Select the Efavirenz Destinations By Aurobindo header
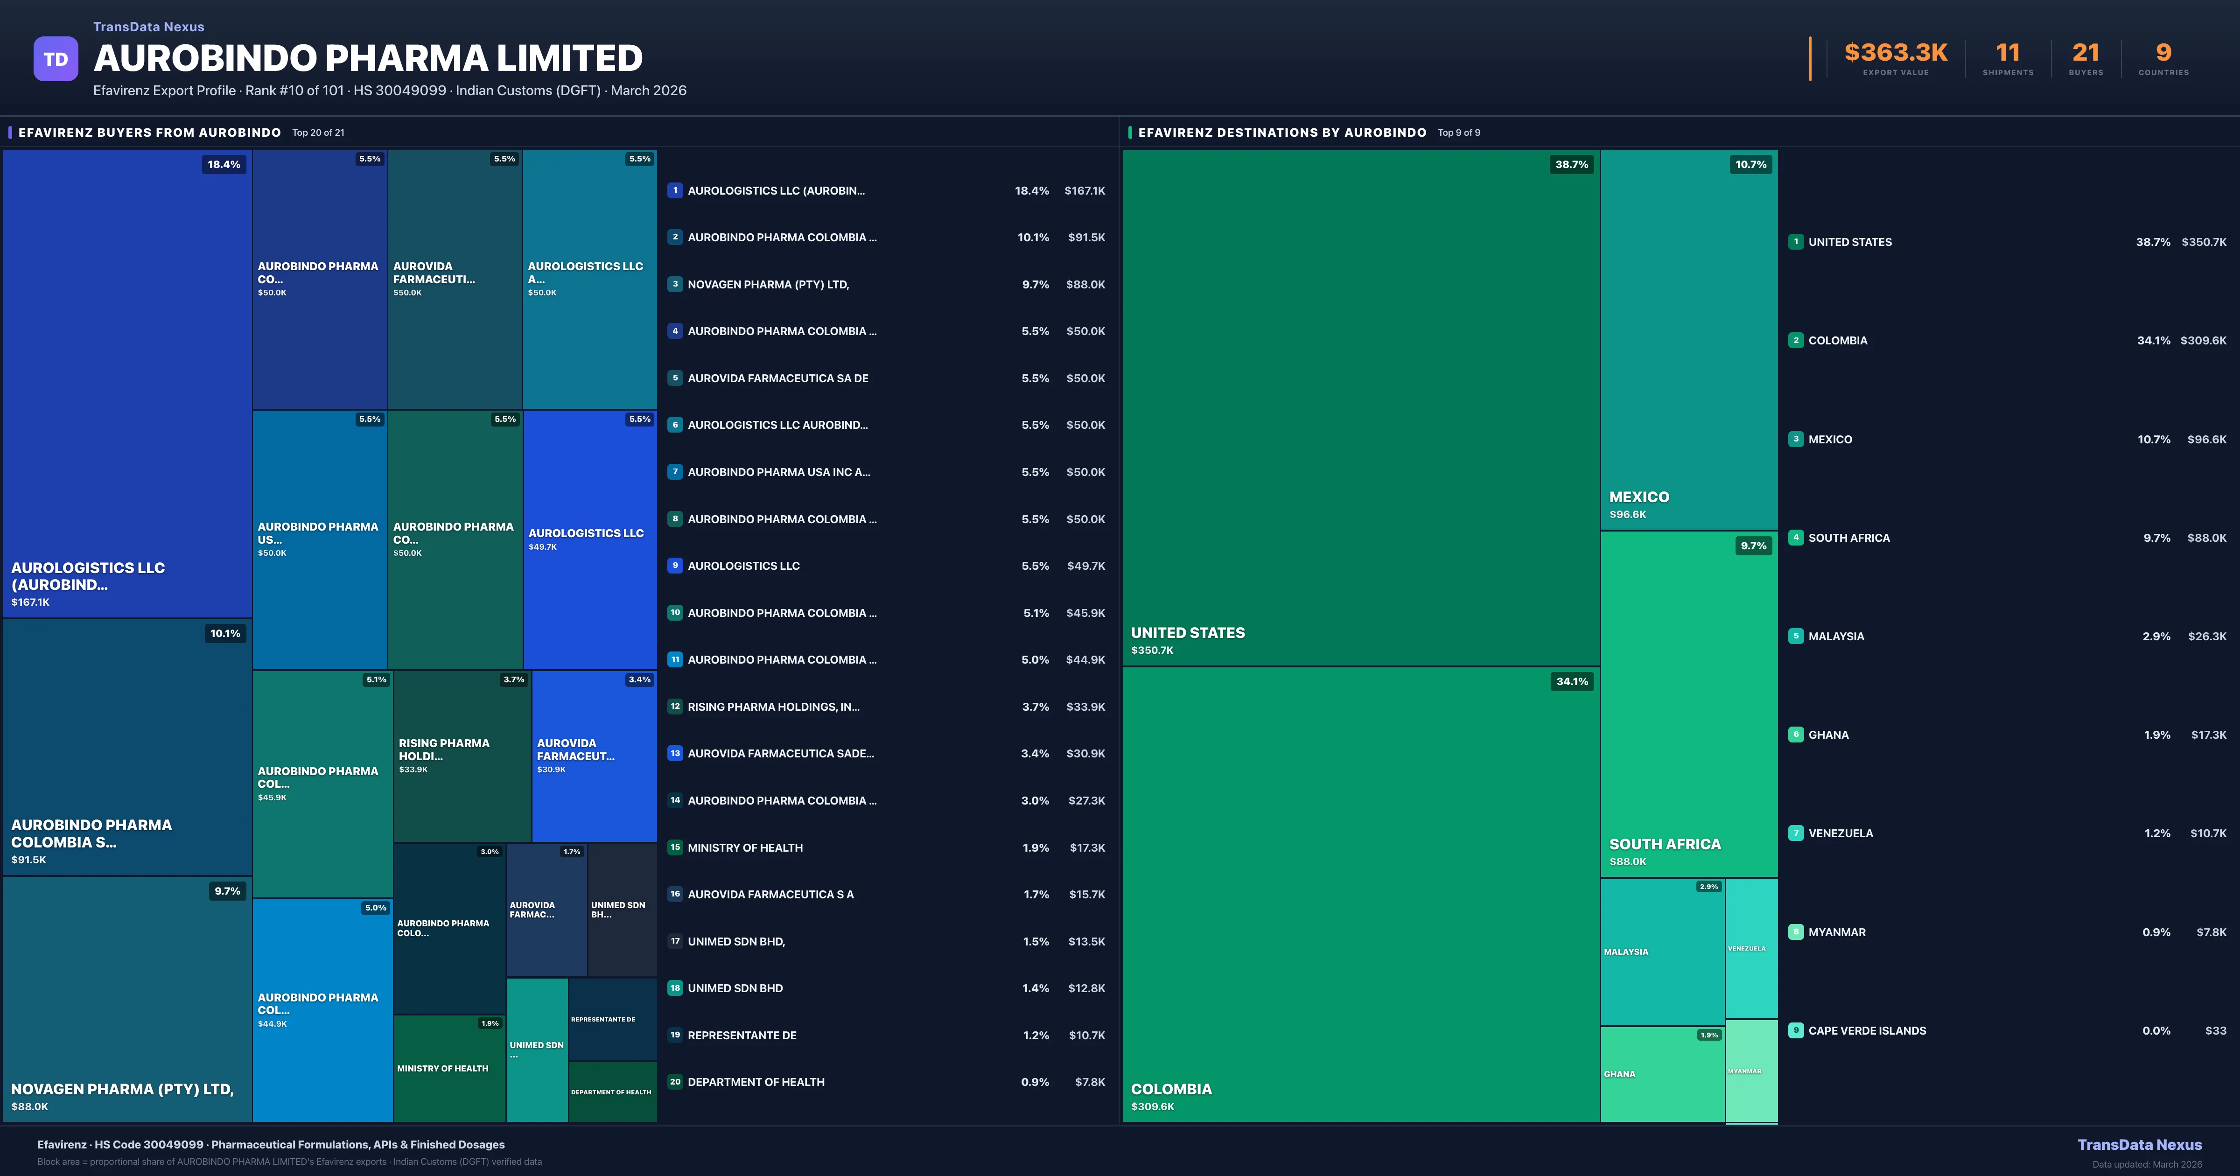Screen dimensions: 2240x1176 click(1282, 132)
